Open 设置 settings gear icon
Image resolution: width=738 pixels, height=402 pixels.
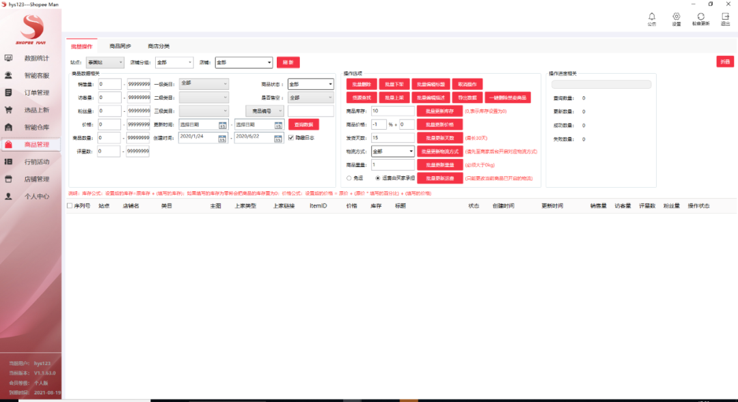676,16
